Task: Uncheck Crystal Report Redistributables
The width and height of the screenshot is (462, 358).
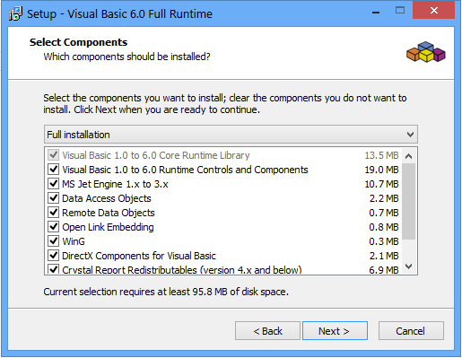Action: point(53,269)
